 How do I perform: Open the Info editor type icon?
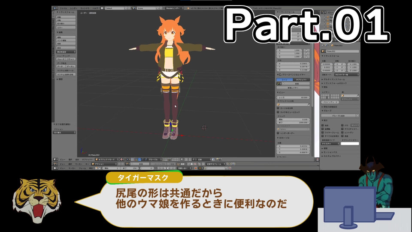(55, 8)
